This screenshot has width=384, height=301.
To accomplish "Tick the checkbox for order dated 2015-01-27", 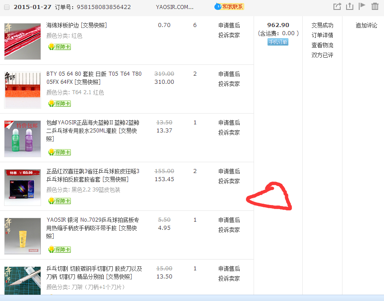I will click(x=7, y=7).
